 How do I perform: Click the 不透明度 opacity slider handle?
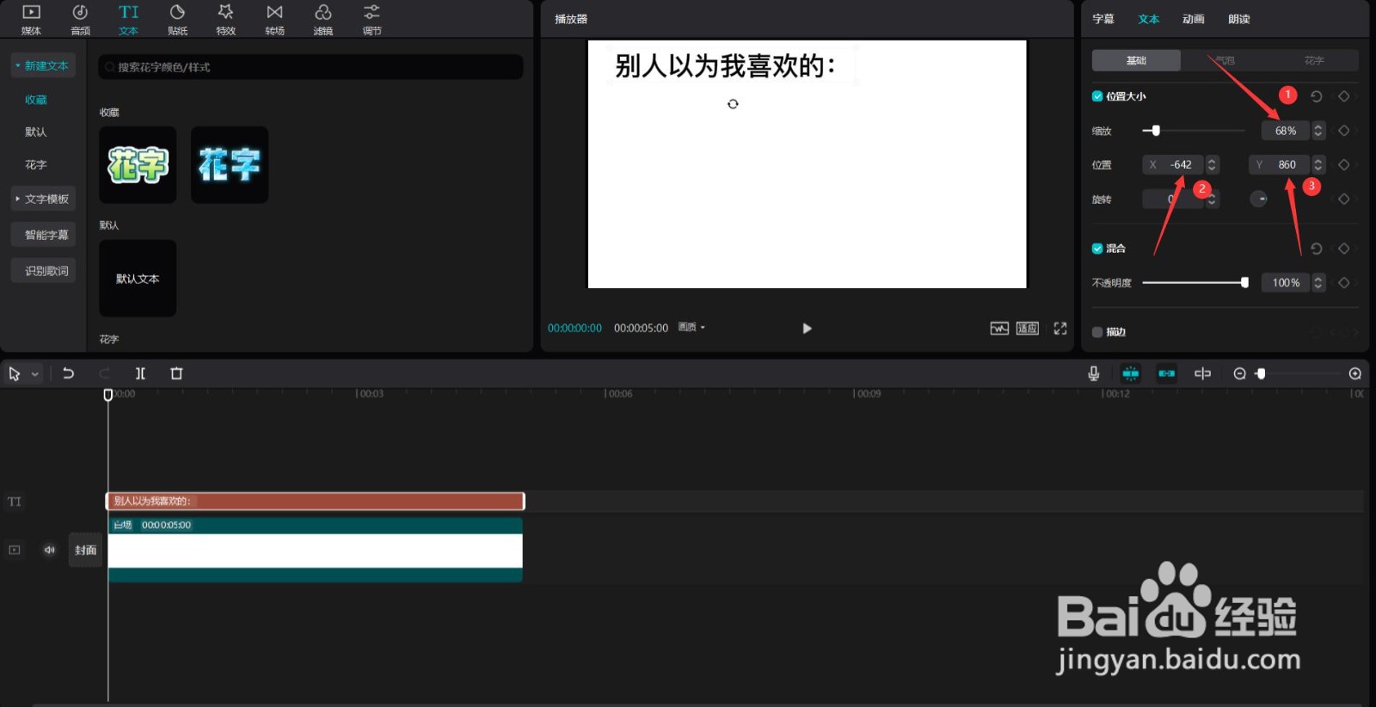point(1244,282)
